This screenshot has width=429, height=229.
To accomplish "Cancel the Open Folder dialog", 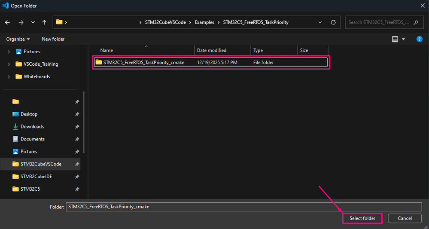I will [x=405, y=218].
